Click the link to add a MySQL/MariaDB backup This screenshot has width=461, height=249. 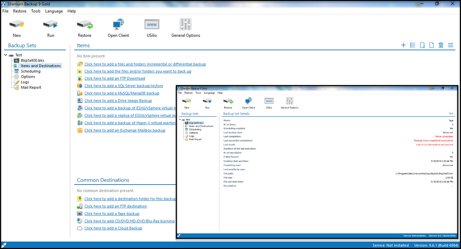(x=122, y=93)
